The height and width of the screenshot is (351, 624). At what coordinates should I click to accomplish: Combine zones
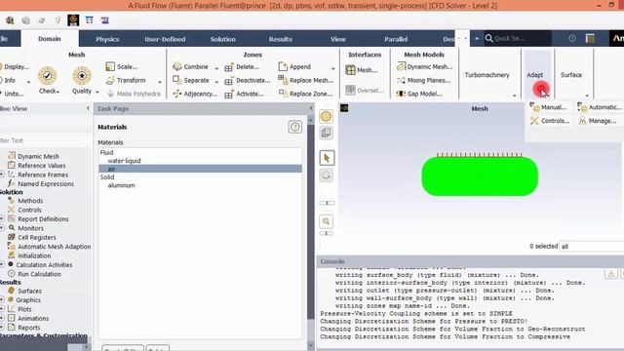coord(191,67)
